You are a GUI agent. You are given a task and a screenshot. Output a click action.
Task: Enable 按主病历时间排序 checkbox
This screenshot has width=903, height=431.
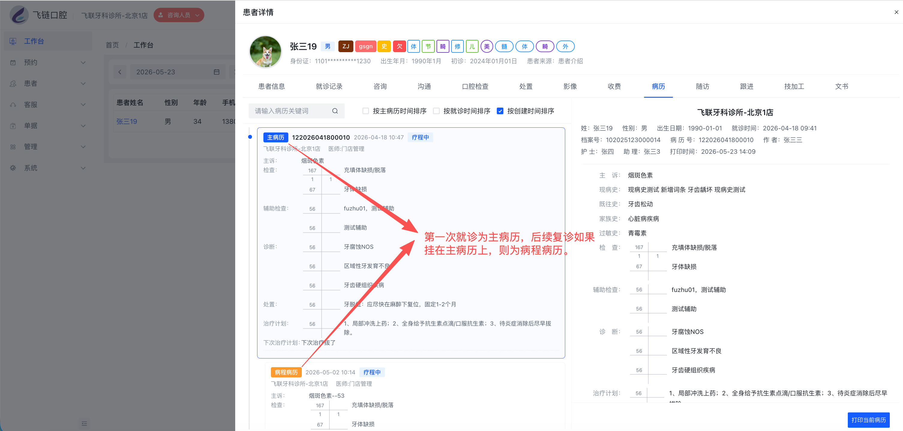pos(366,111)
